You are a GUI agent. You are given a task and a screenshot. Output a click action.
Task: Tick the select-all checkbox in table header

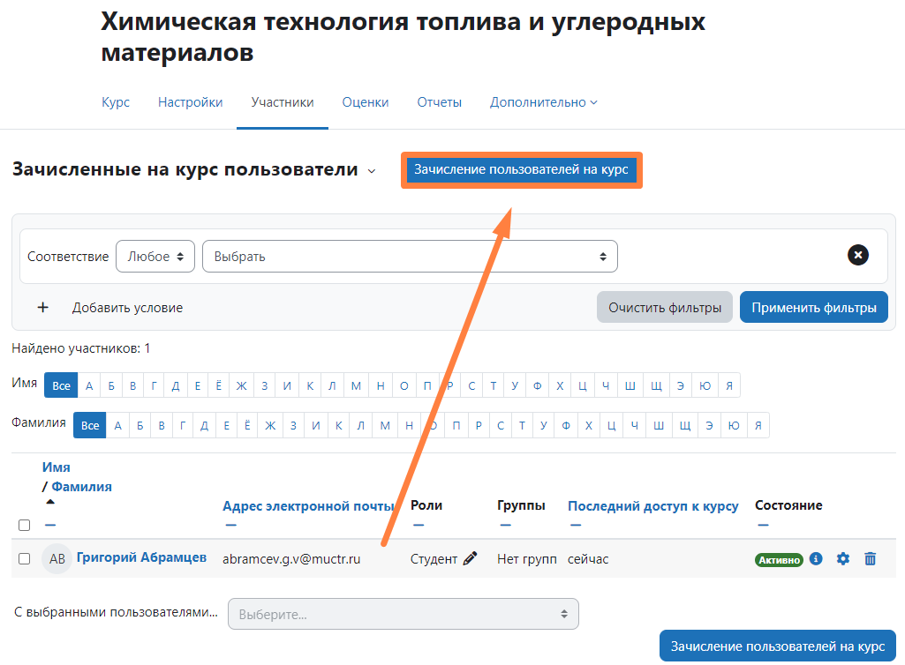pyautogui.click(x=25, y=525)
